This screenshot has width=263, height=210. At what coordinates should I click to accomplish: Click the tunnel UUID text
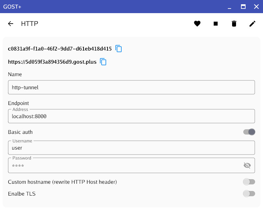(60, 49)
